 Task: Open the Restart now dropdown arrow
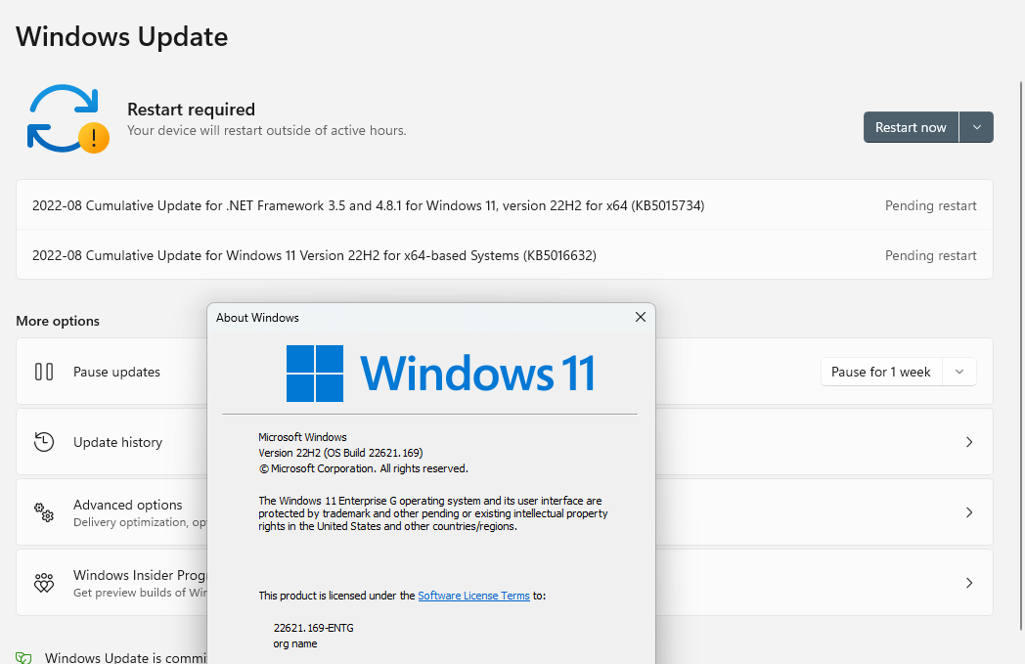click(x=977, y=127)
